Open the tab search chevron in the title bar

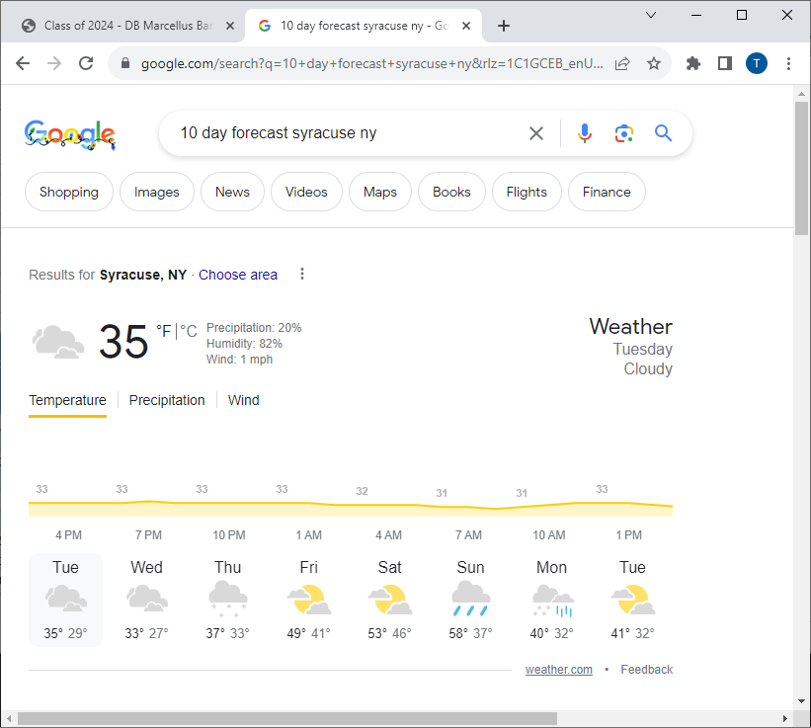point(650,16)
